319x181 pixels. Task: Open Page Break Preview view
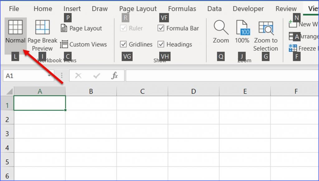click(42, 35)
